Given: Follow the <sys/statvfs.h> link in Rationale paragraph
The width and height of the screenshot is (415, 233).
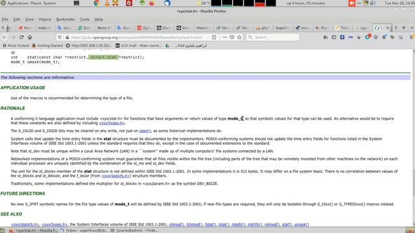Looking at the screenshot, I should pos(116,175).
